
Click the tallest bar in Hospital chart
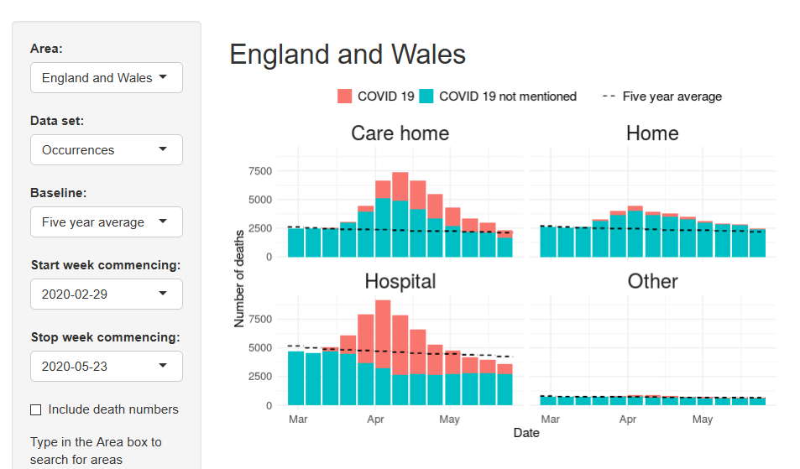(x=383, y=352)
